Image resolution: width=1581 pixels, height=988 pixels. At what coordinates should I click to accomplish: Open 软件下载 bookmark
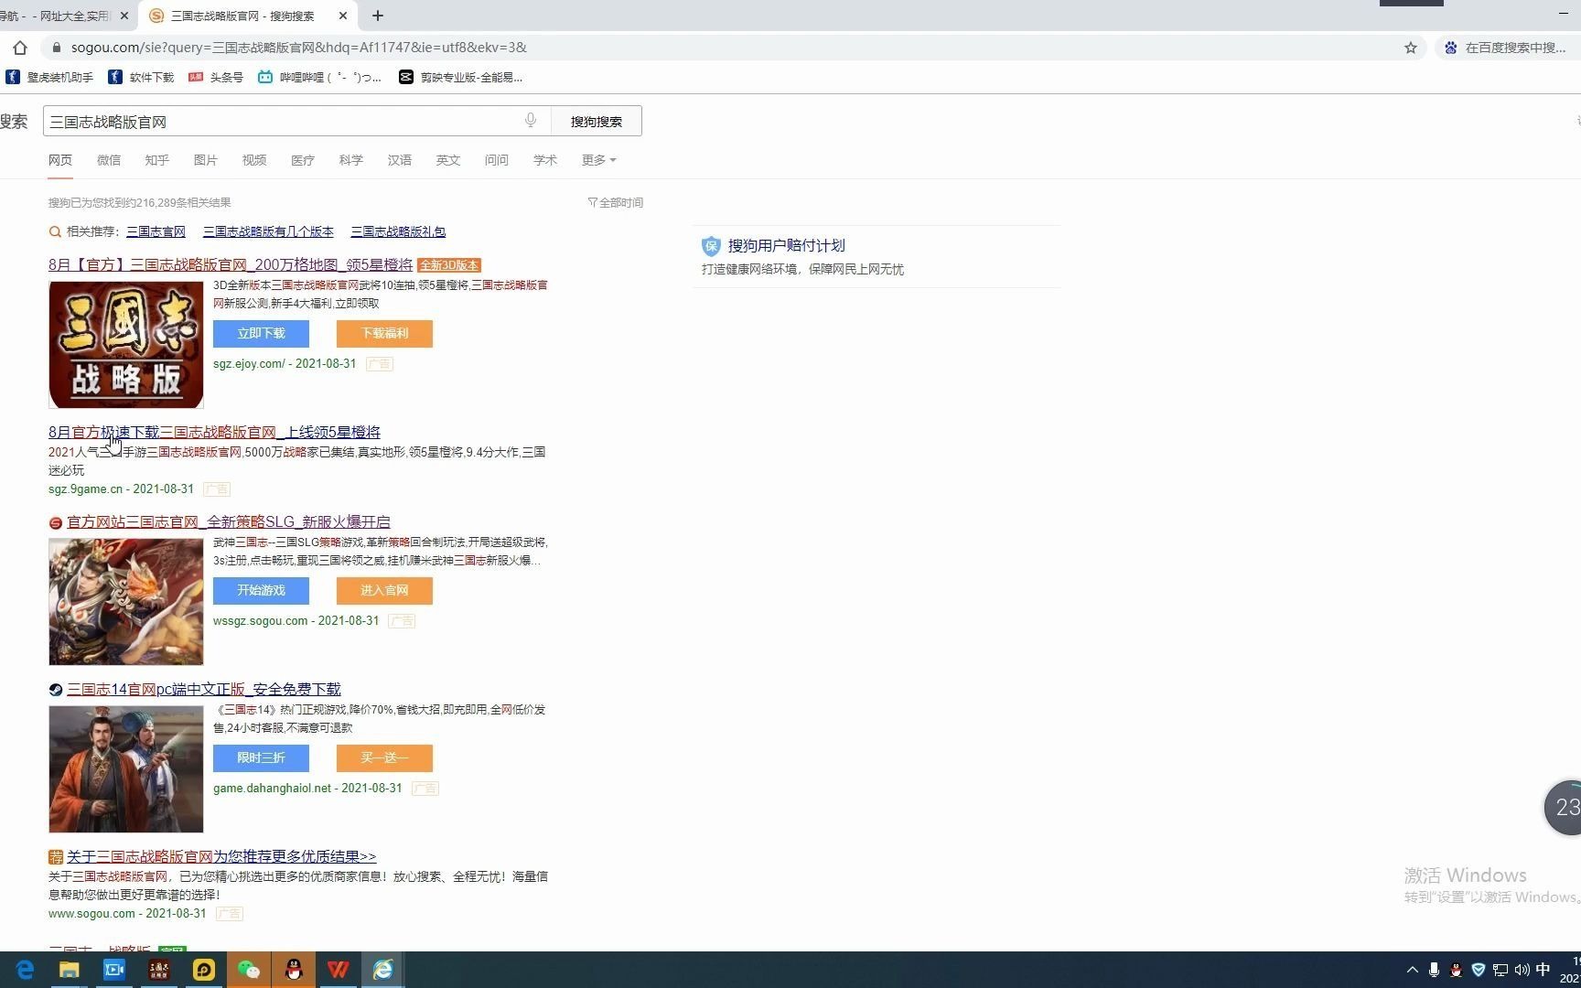[x=141, y=77]
